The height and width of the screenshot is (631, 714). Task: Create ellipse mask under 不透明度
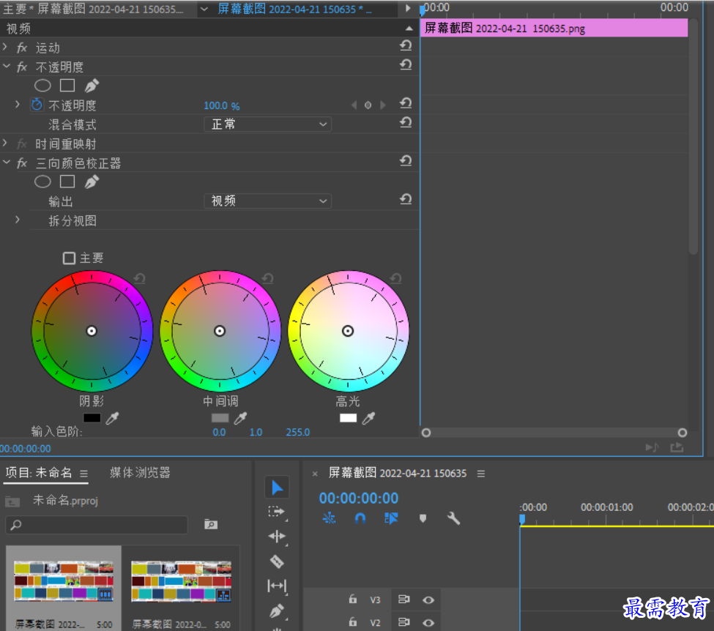point(42,86)
